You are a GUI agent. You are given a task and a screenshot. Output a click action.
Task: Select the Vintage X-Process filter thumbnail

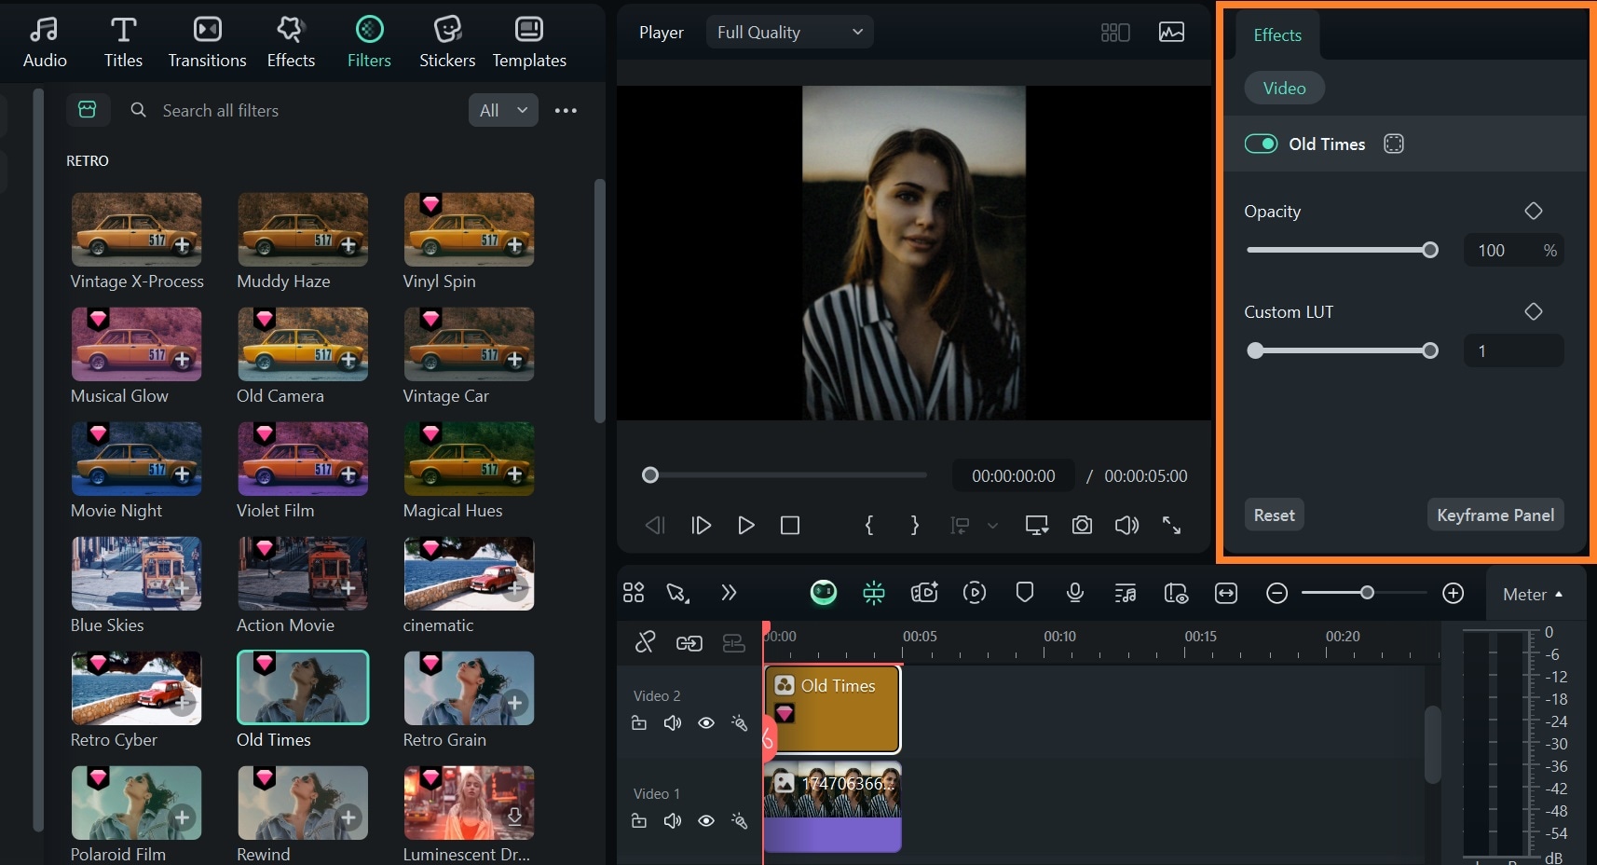coord(136,229)
